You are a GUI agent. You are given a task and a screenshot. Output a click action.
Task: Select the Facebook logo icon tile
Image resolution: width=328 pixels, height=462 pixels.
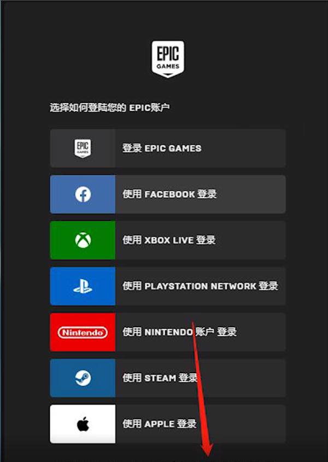pos(83,194)
